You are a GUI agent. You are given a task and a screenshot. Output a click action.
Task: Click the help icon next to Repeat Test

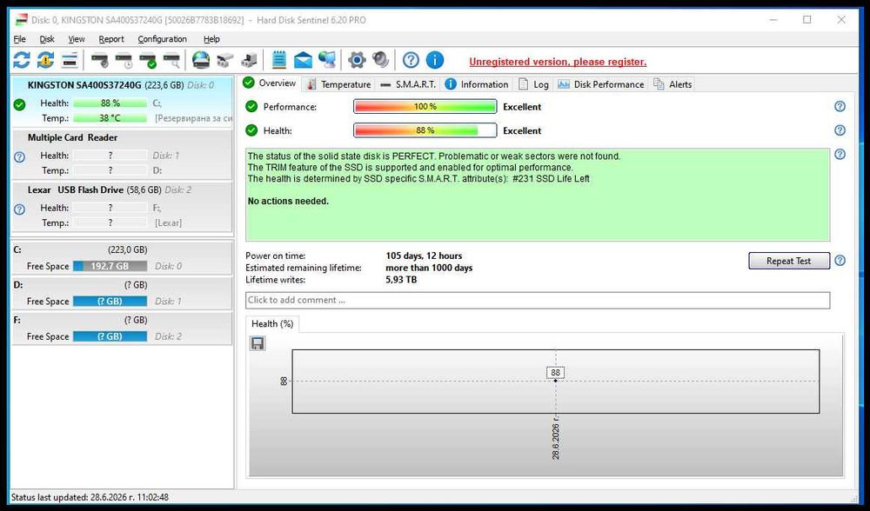coord(840,261)
